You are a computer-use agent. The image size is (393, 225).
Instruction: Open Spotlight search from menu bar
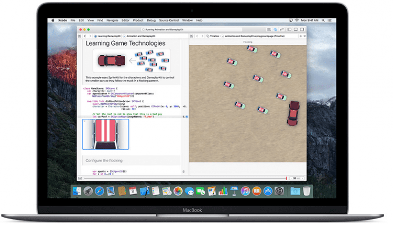(x=323, y=20)
